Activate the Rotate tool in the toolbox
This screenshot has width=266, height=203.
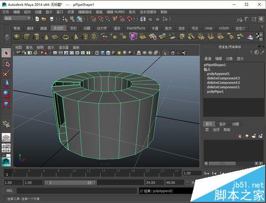click(x=6, y=94)
